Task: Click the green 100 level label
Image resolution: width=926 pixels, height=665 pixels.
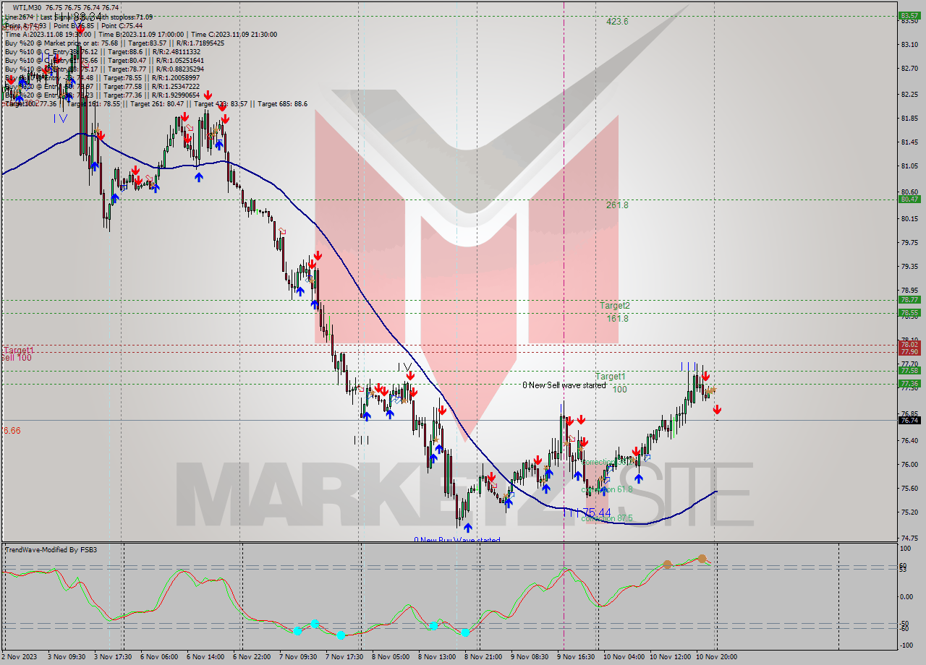Action: coord(619,390)
